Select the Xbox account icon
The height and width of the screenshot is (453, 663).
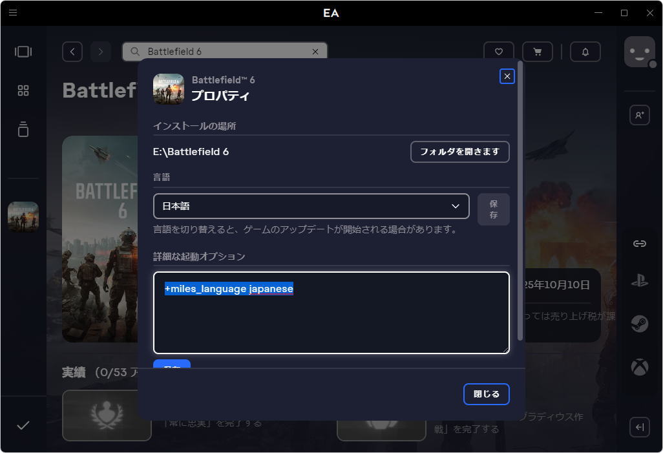tap(639, 367)
